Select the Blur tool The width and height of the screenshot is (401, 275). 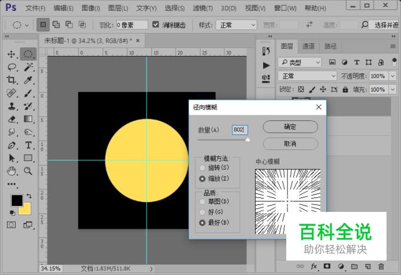[12, 132]
